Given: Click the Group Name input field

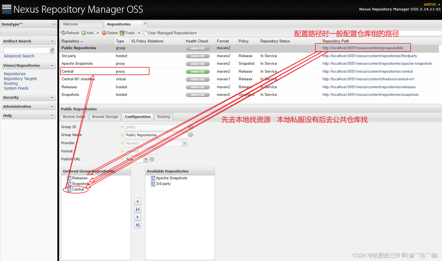Looking at the screenshot, I should [x=156, y=135].
